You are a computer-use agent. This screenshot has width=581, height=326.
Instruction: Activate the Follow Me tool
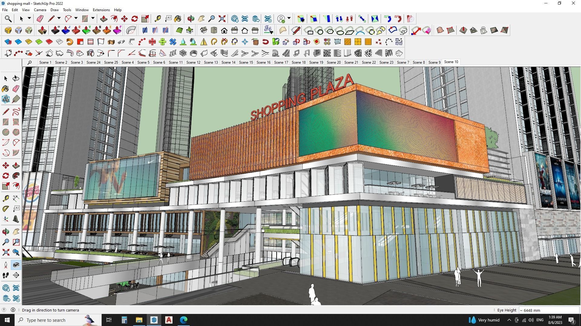pos(16,176)
